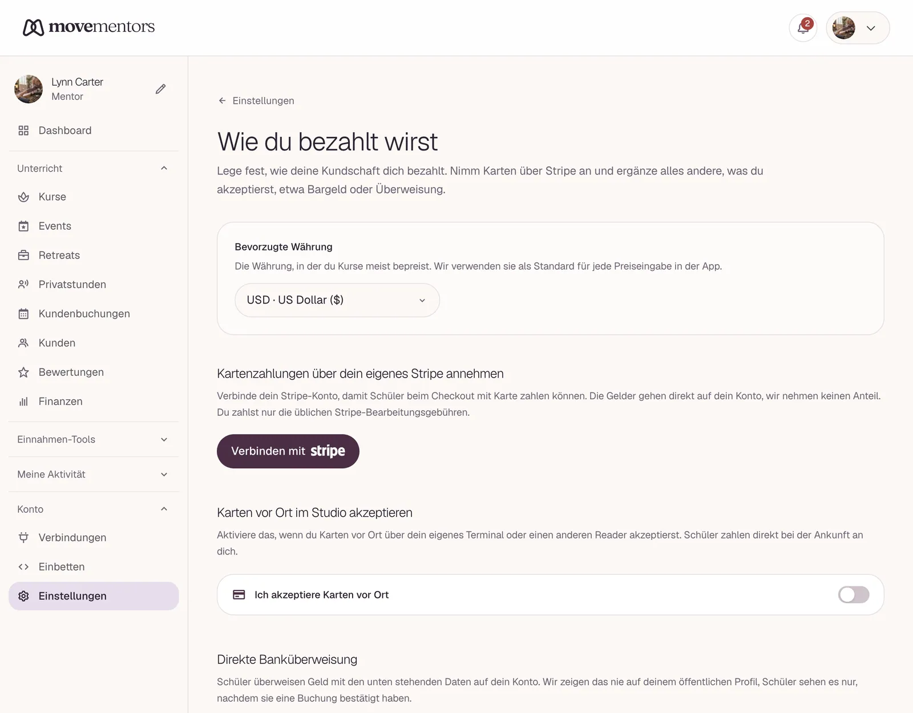Click the Direkte Banküberweisung heading
Screen dimensions: 913x713
(x=287, y=659)
